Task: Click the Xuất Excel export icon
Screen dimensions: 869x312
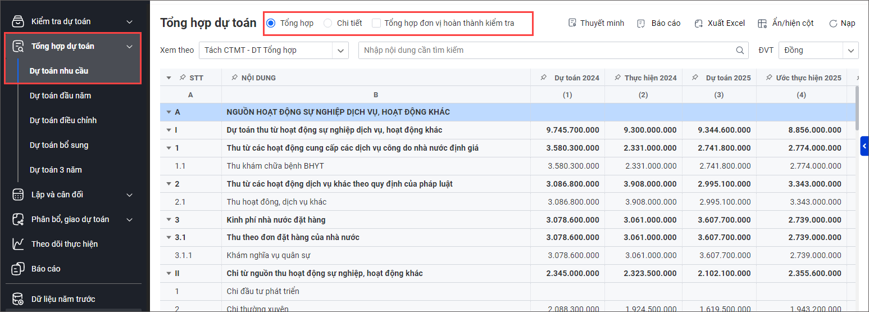Action: (x=699, y=23)
